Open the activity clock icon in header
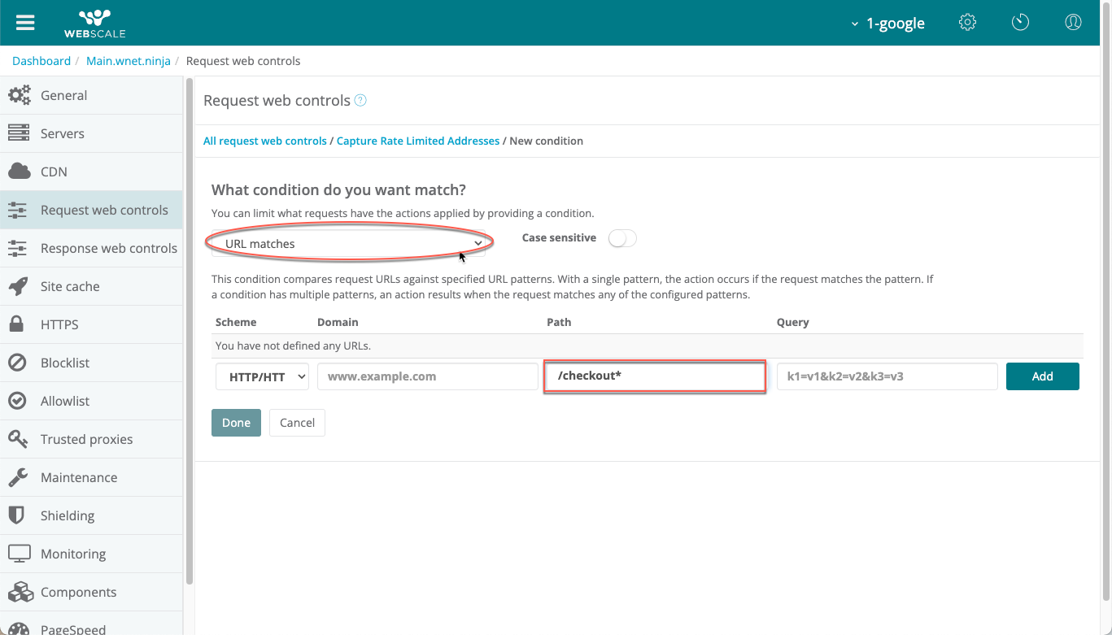The width and height of the screenshot is (1112, 639). 1020,23
